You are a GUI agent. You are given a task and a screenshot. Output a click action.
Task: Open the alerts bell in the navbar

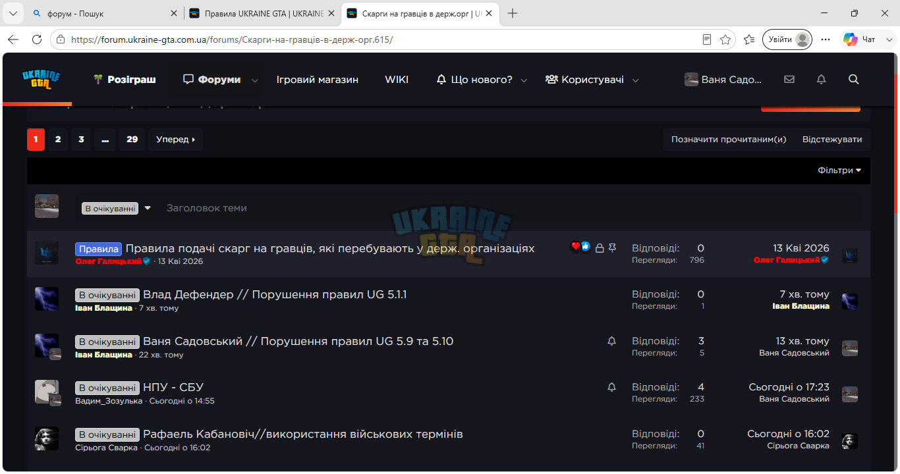click(821, 80)
